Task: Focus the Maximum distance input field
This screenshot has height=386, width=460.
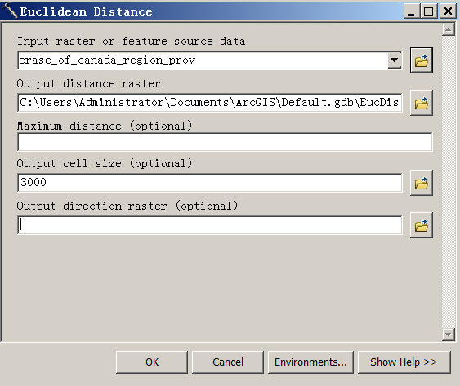Action: pos(225,142)
